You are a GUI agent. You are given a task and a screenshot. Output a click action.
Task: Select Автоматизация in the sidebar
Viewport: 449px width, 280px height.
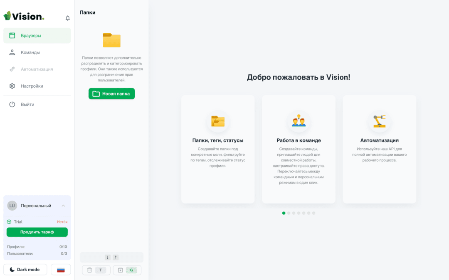37,69
